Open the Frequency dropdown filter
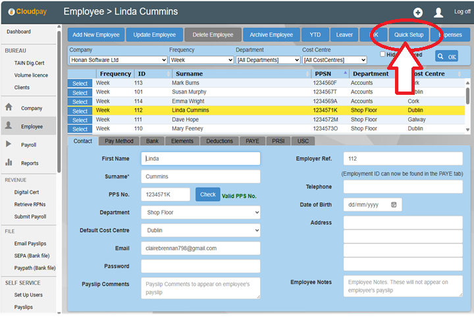This screenshot has width=474, height=326. (x=201, y=60)
